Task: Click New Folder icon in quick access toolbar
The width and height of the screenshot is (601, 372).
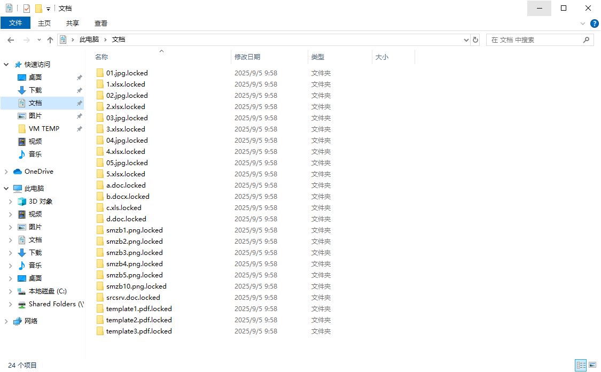Action: pos(38,9)
